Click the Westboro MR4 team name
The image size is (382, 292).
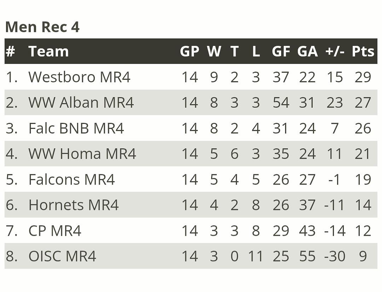coord(79,77)
